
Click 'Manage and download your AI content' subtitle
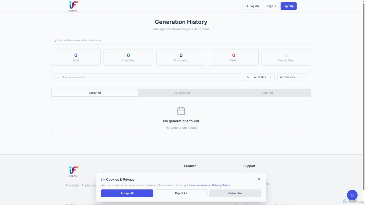(x=181, y=29)
